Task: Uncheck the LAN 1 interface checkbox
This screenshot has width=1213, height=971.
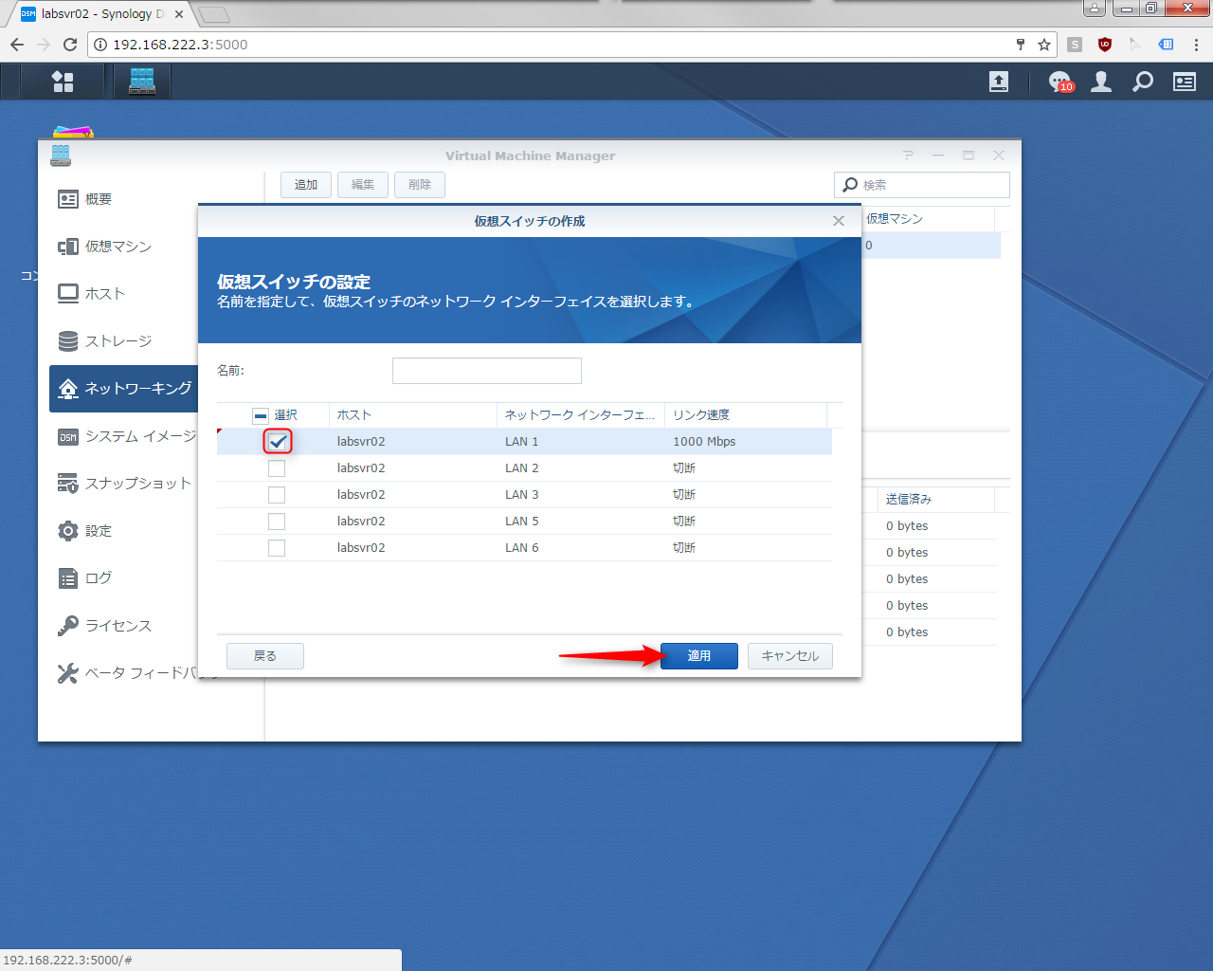Action: click(277, 442)
